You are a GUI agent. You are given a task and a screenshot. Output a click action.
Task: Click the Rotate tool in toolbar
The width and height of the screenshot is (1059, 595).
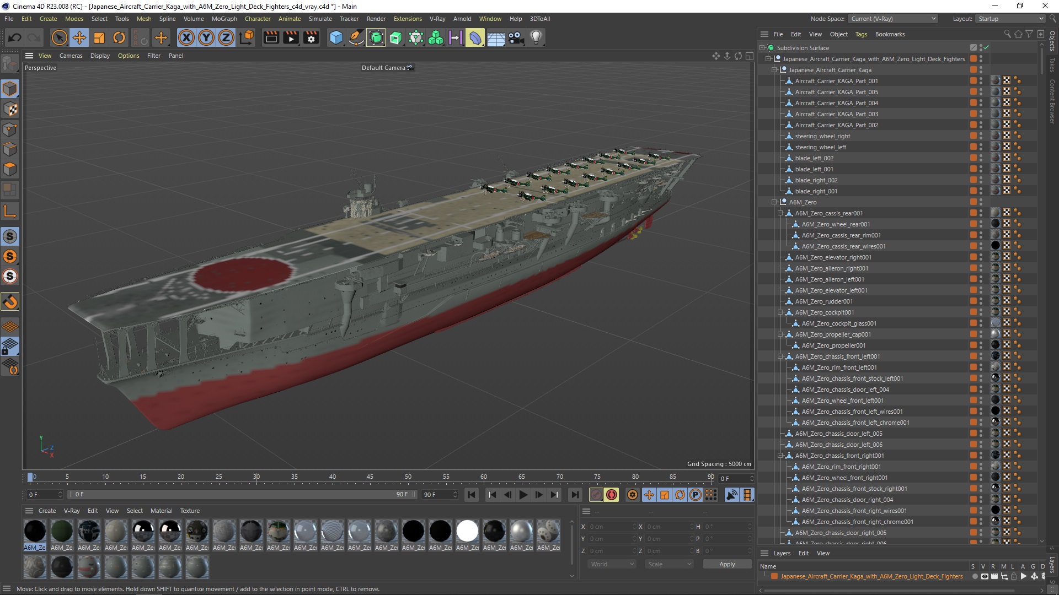tap(119, 37)
